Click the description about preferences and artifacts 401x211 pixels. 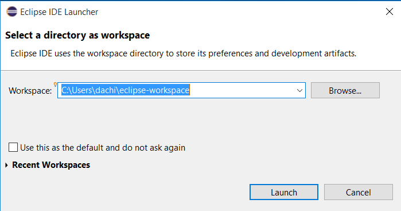(x=184, y=53)
